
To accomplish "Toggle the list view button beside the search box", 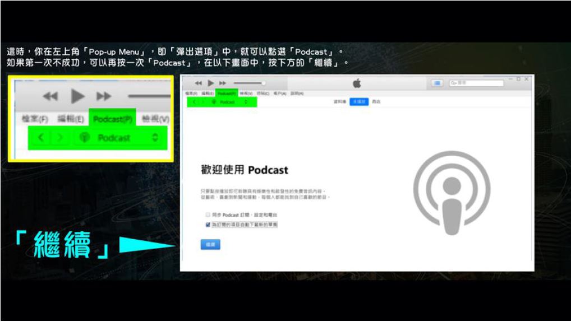I will (x=437, y=83).
